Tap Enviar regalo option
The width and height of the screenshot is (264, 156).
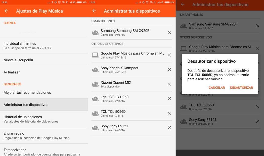coord(14,135)
